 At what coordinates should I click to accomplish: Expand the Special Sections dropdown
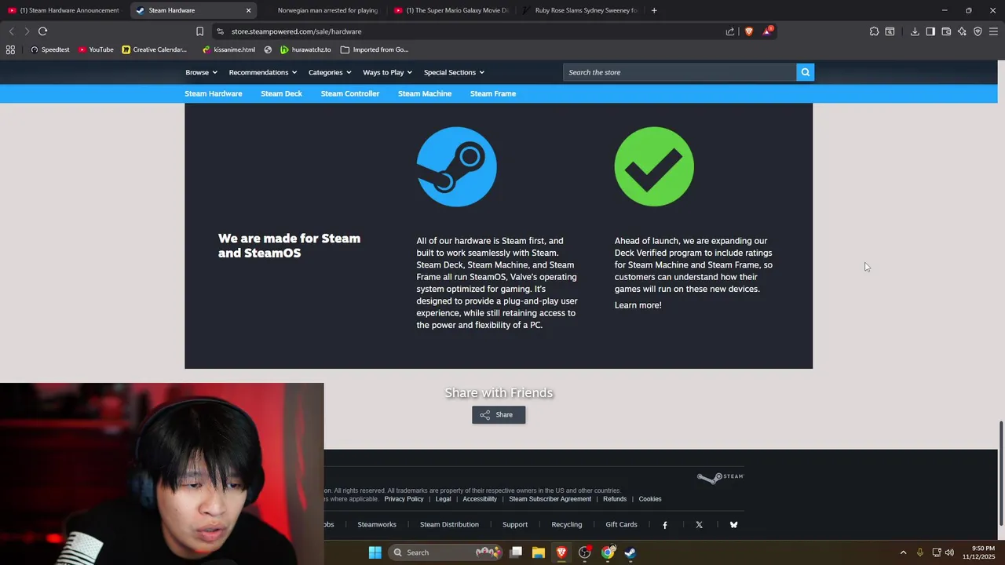click(x=454, y=72)
